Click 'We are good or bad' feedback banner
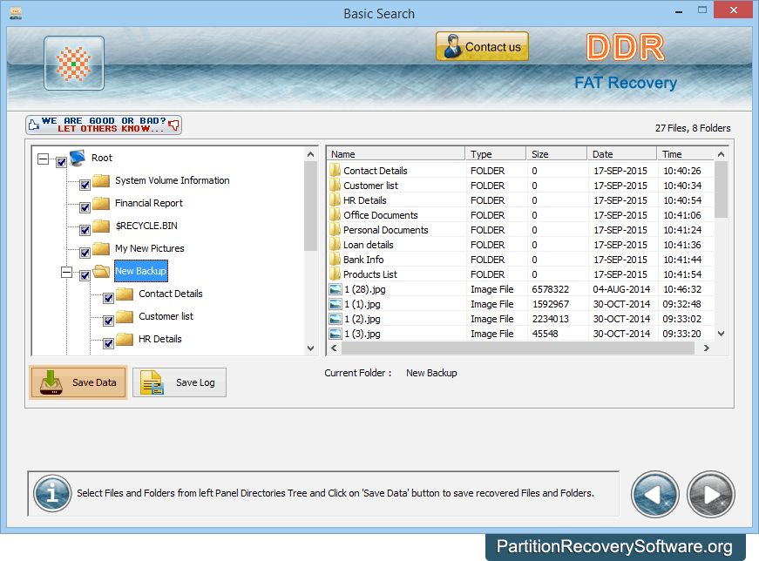The width and height of the screenshot is (759, 561). pos(104,125)
